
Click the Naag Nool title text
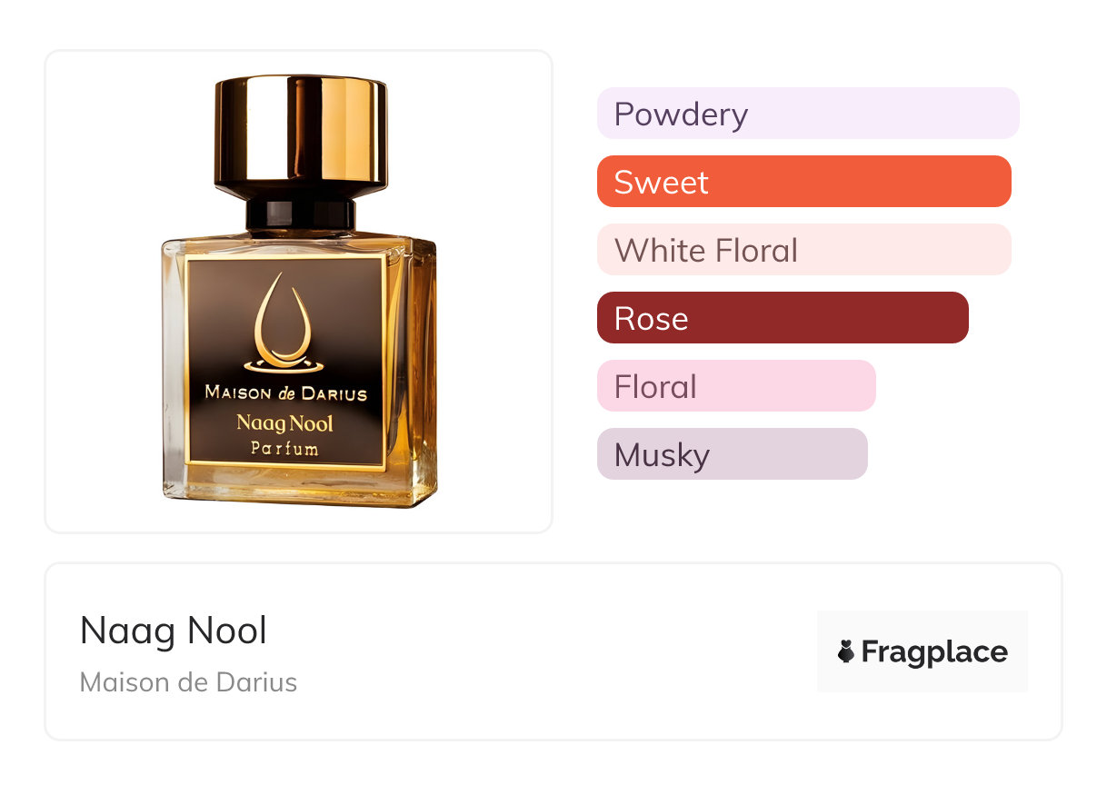point(174,631)
